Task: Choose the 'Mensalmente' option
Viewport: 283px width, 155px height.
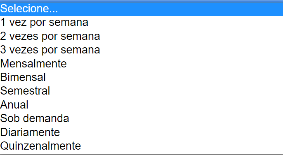Action: click(x=141, y=64)
